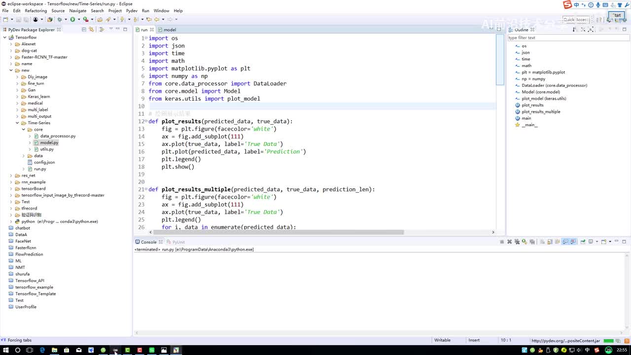Open the File menu
Viewport: 631px width, 355px height.
pos(5,11)
